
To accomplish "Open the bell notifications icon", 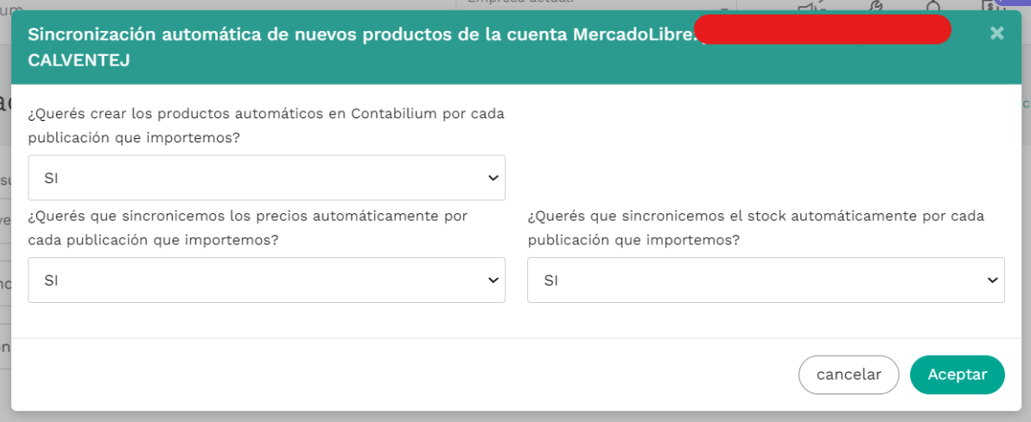I will [933, 5].
